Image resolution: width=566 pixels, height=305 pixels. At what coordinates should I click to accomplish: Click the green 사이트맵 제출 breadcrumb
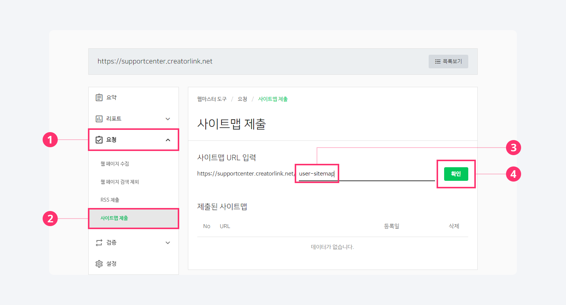(273, 99)
